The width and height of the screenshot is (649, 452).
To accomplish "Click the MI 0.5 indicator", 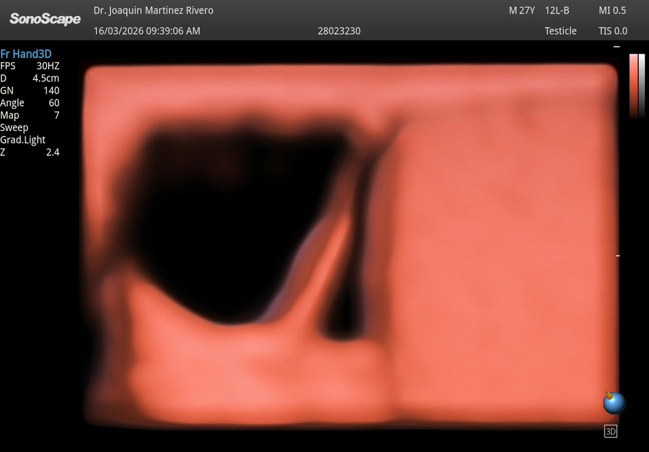I will (x=612, y=10).
